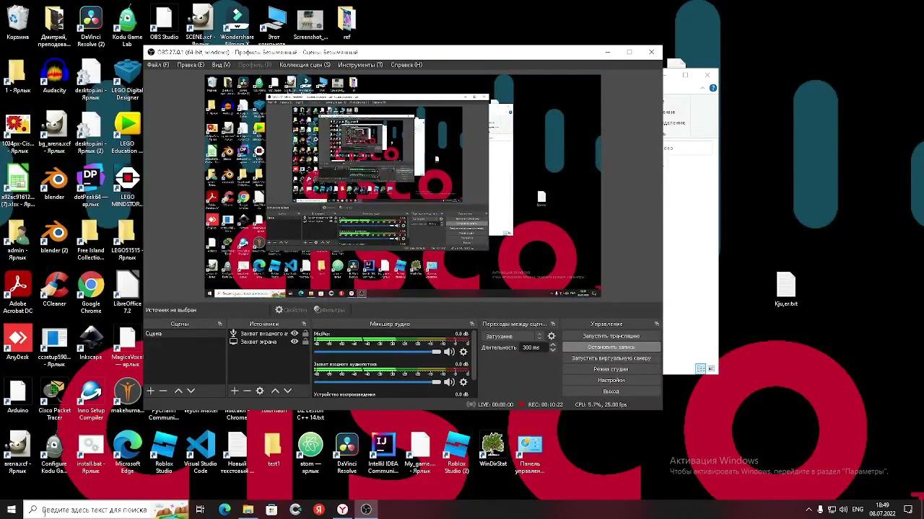
Task: Click the Windows taskbar search box
Action: click(105, 510)
